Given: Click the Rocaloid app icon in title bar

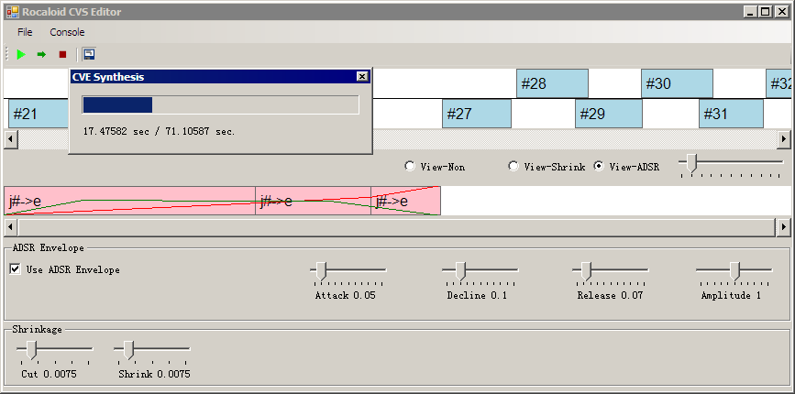Looking at the screenshot, I should pyautogui.click(x=13, y=12).
